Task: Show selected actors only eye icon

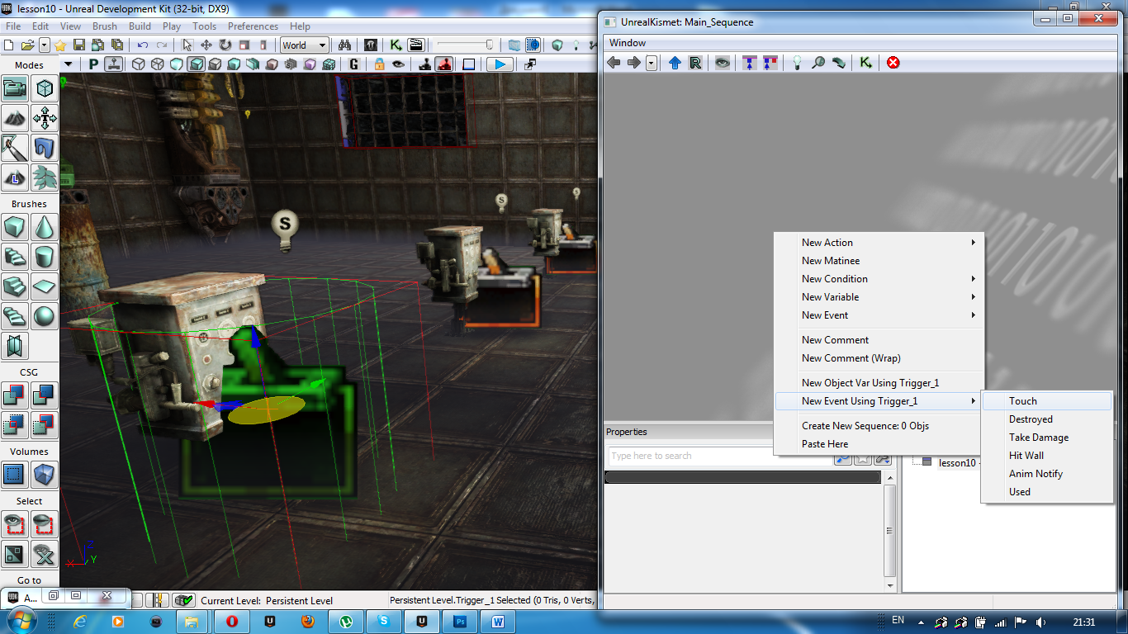Action: click(15, 524)
